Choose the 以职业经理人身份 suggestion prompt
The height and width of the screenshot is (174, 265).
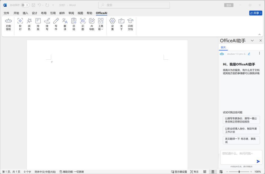[x=241, y=130]
